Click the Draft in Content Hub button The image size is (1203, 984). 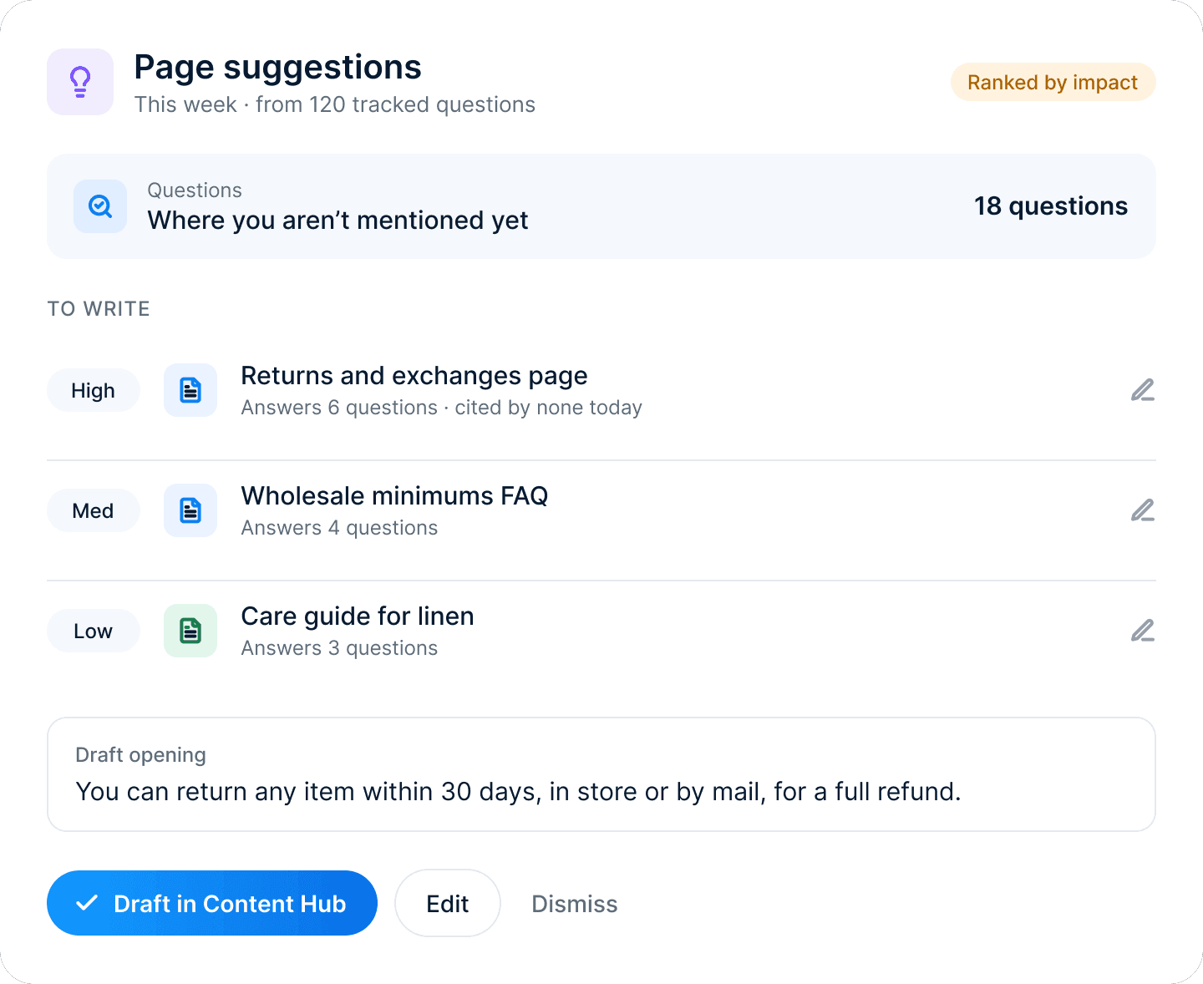click(212, 903)
